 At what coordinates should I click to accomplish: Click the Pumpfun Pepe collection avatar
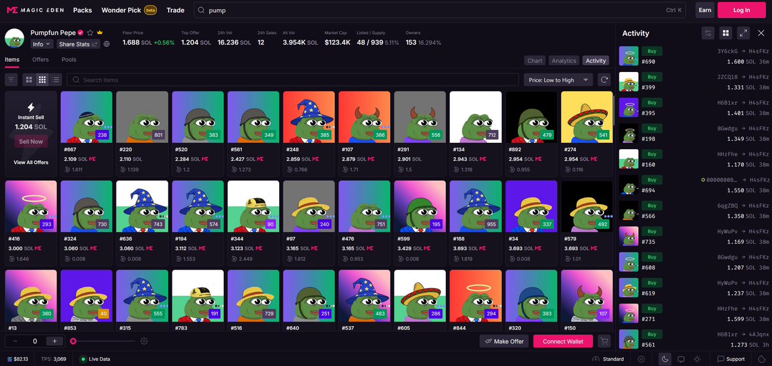(x=15, y=38)
